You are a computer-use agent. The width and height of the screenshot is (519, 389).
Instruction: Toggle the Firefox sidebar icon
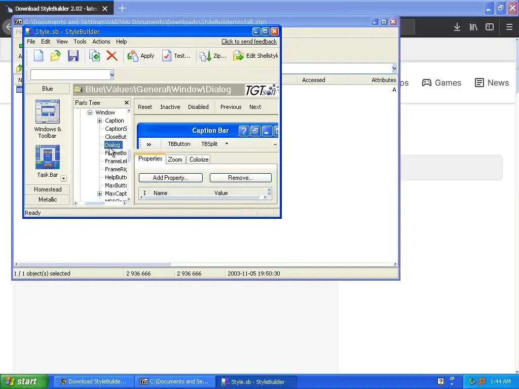click(x=490, y=27)
